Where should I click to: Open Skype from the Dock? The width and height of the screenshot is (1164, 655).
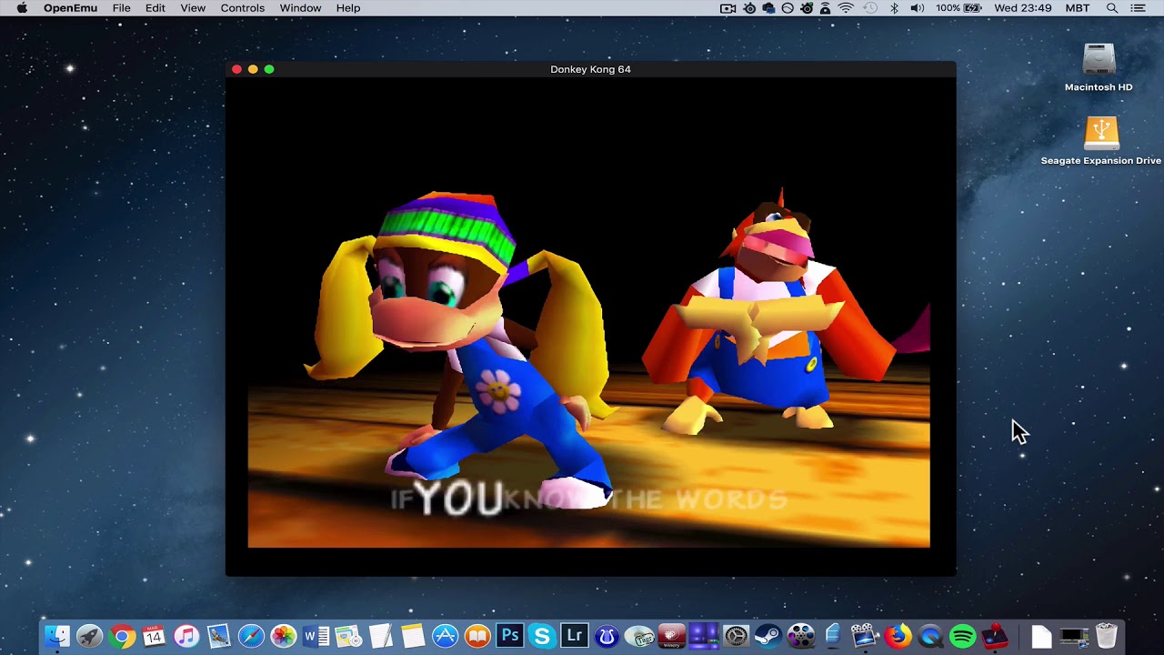(x=542, y=636)
